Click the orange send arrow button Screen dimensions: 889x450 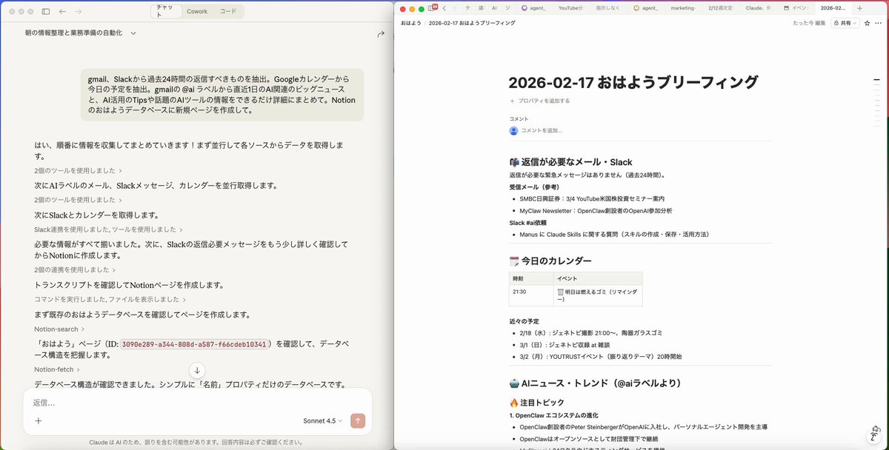(x=358, y=420)
